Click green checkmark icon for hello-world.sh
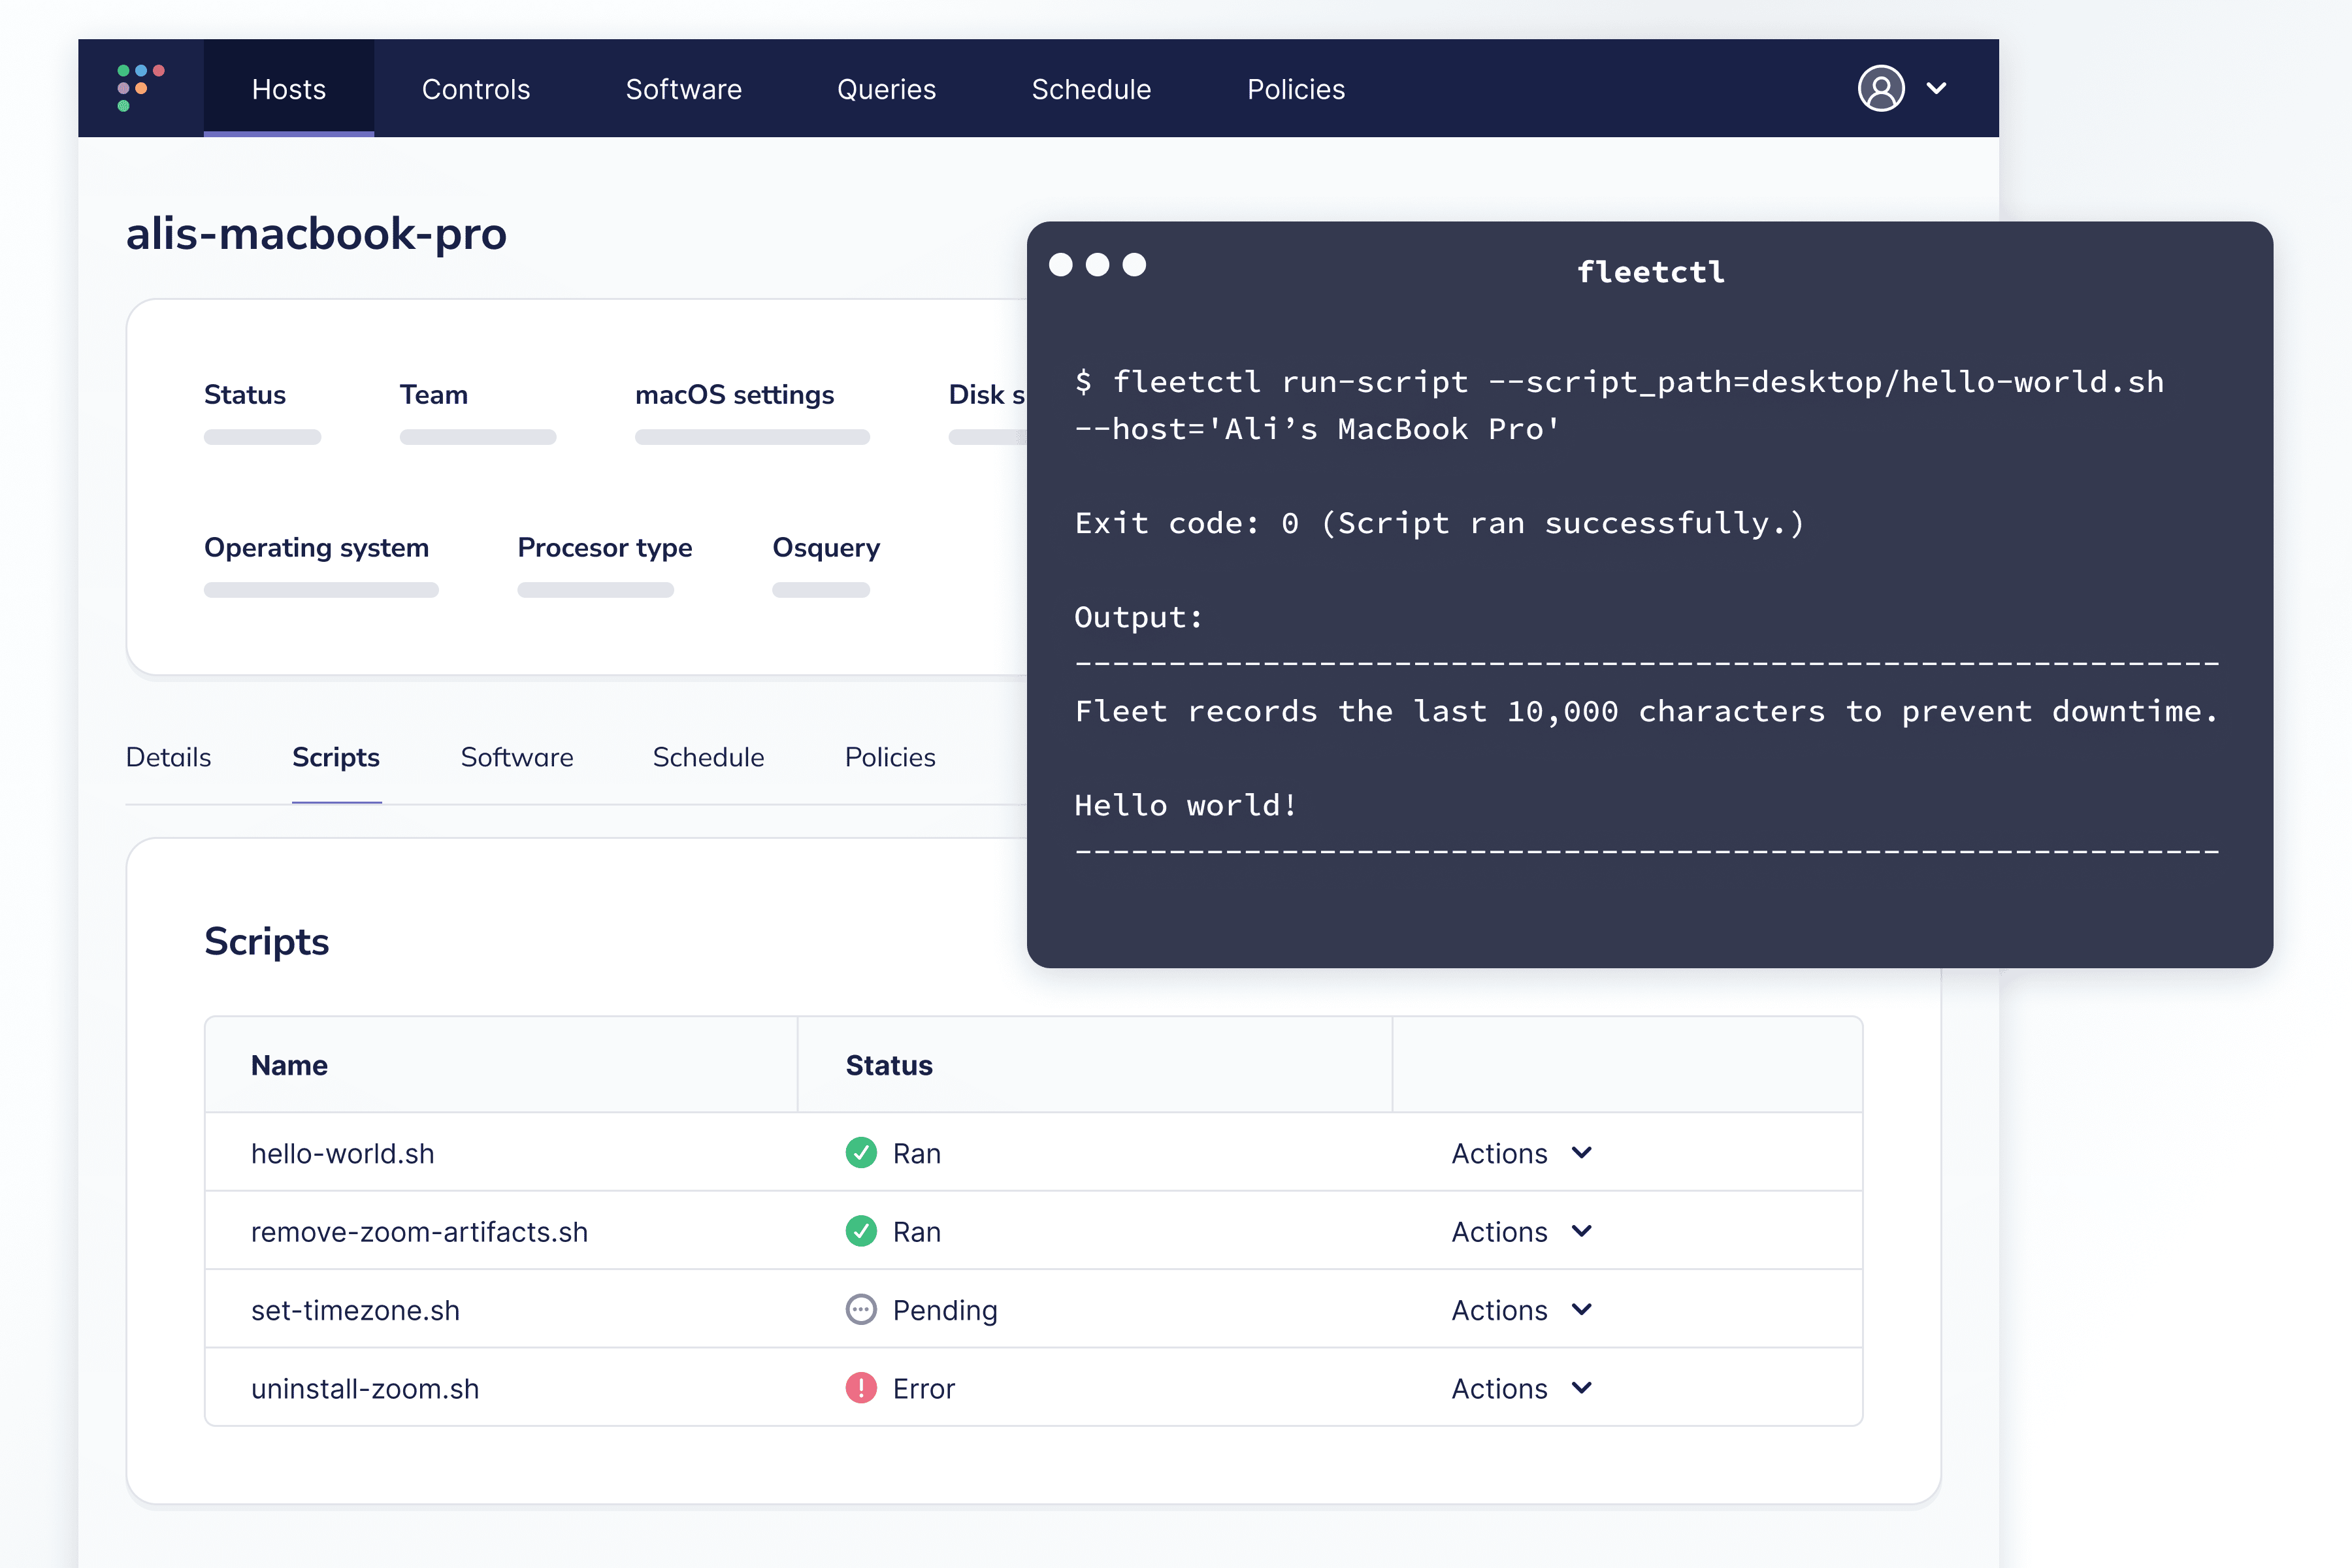 coord(861,1153)
